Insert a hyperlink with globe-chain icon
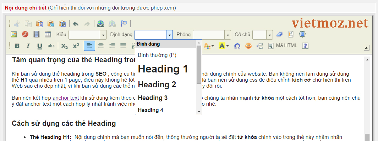Screen dimensions: 378x141 click(100, 24)
